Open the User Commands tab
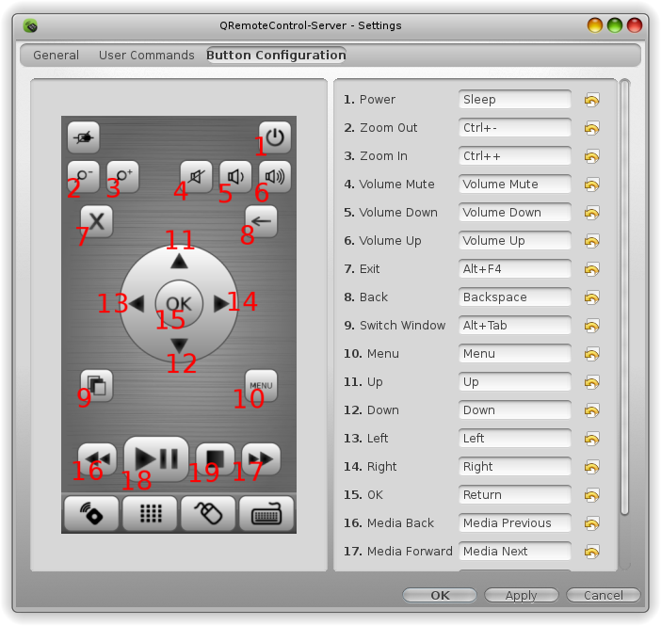Screen dimensions: 661x626 tap(147, 56)
